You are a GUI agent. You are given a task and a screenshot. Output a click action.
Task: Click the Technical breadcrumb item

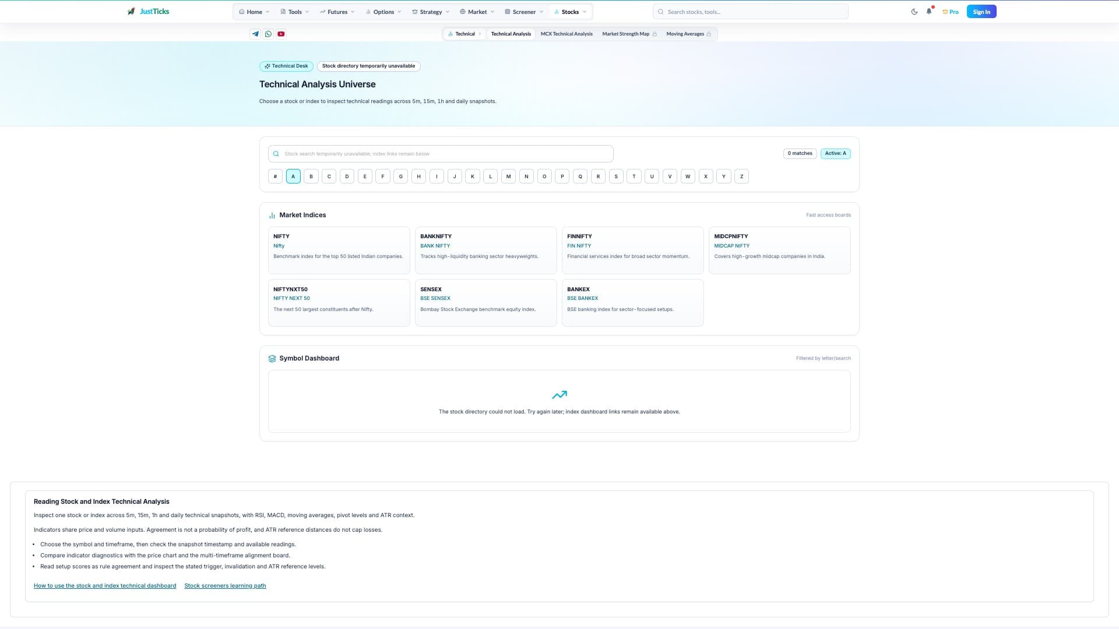[x=465, y=34]
